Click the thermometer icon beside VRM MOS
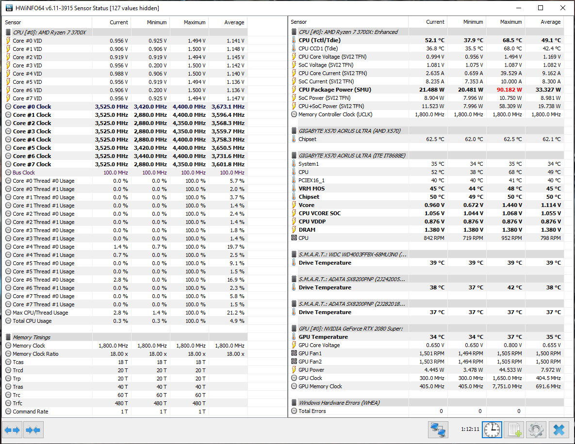Screen dimensions: 575x444 tap(294, 189)
